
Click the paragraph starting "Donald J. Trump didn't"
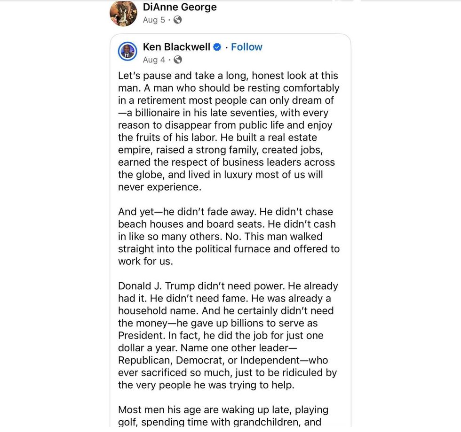tap(228, 335)
